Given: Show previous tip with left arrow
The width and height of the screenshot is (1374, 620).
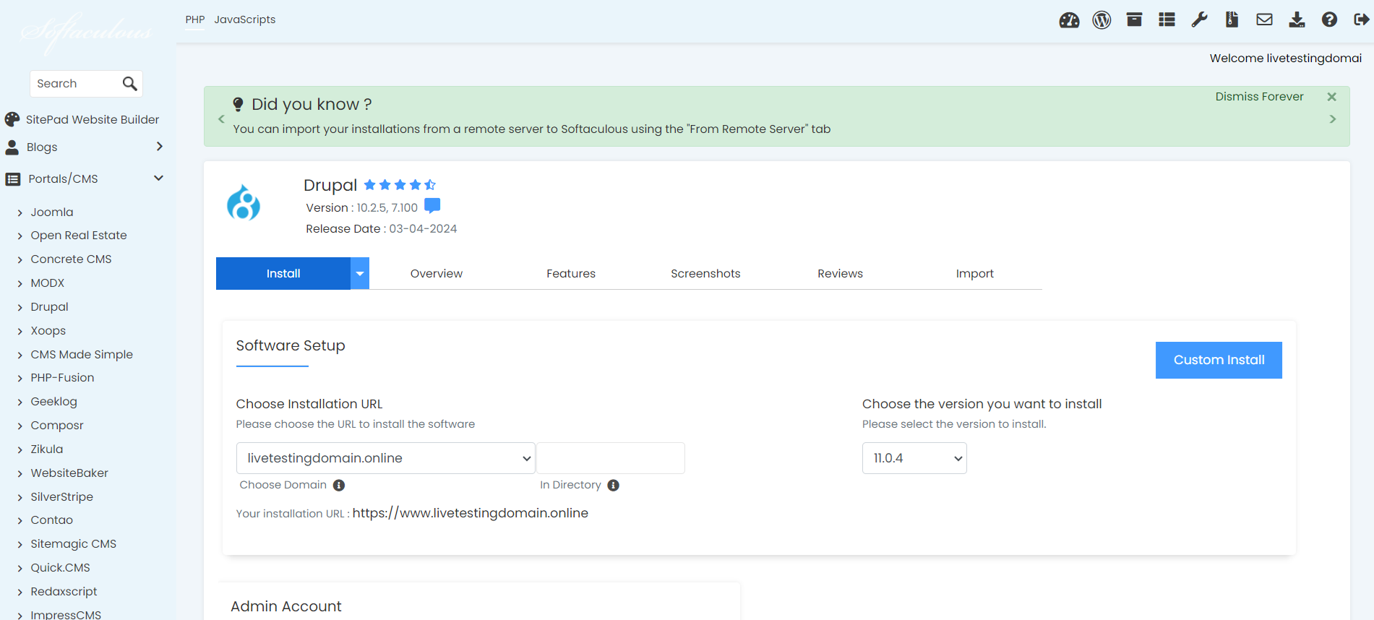Looking at the screenshot, I should pos(221,119).
